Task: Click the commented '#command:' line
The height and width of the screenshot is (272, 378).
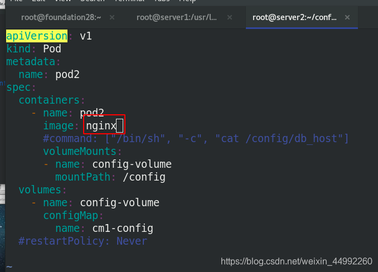Action: coord(196,139)
